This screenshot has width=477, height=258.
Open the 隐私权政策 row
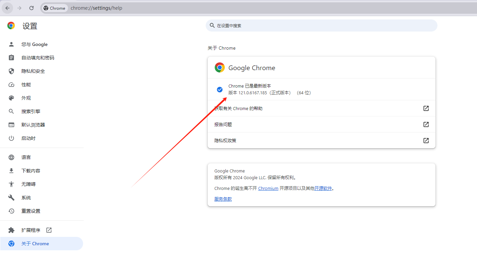[x=322, y=141]
